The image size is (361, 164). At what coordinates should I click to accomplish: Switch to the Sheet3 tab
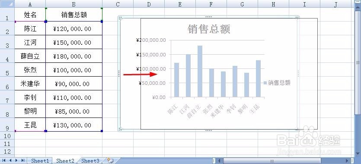[x=90, y=161]
